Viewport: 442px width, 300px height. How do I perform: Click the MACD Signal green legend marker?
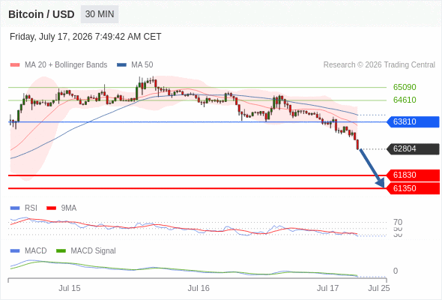61,251
